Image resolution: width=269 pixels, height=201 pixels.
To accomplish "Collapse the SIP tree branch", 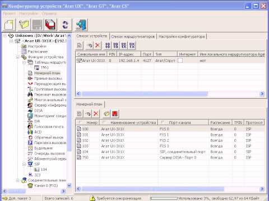I will click(24, 164).
